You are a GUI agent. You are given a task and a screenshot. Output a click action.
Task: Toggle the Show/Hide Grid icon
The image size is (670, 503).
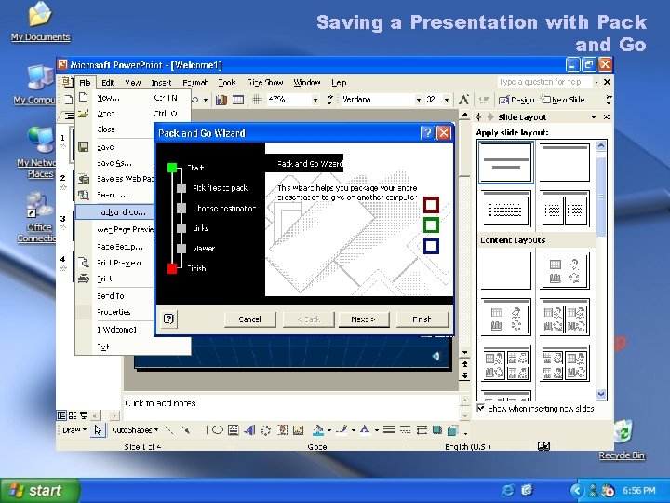[x=257, y=100]
